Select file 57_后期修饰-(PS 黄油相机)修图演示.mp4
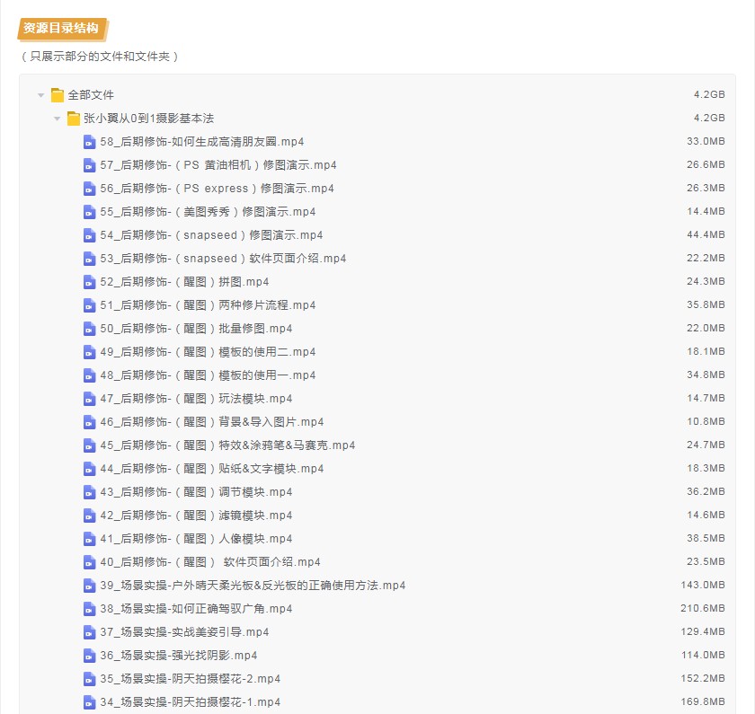Screen dimensions: 755x714 coord(218,165)
